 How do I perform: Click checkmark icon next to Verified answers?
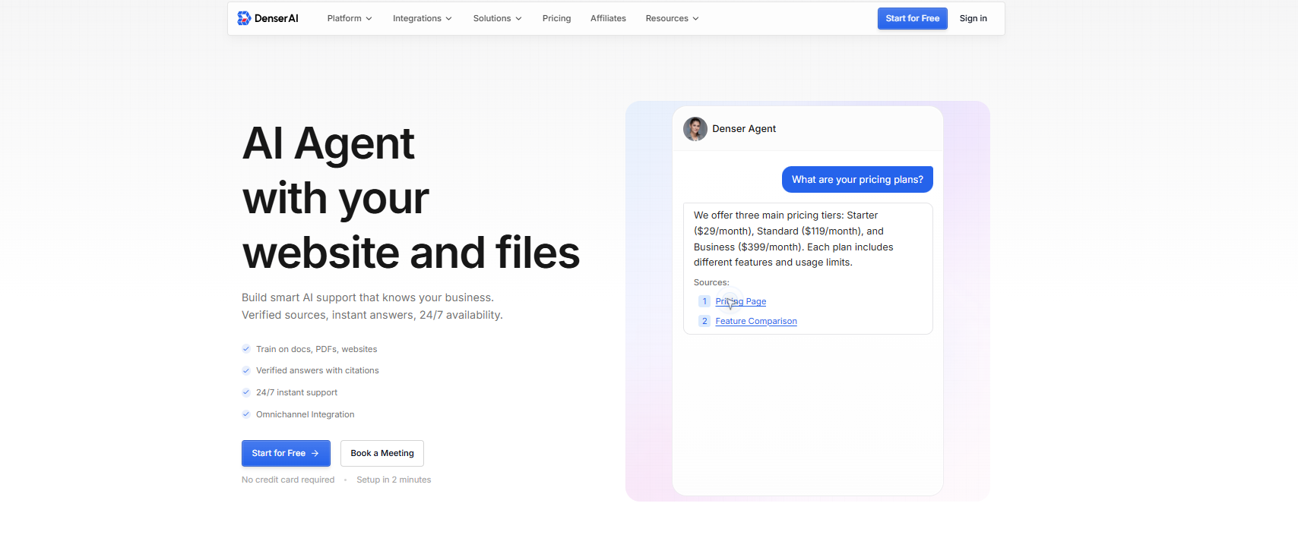(x=246, y=371)
